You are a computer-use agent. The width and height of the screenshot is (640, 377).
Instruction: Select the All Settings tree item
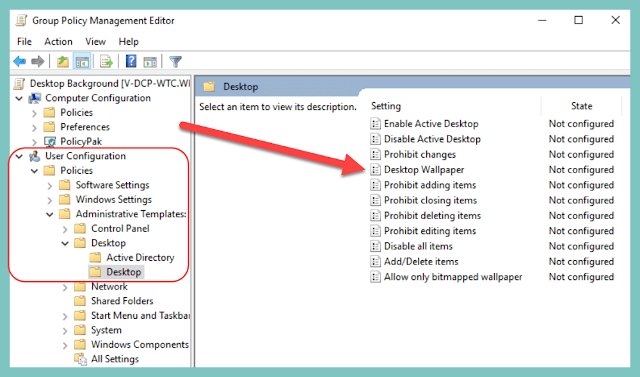(x=115, y=358)
